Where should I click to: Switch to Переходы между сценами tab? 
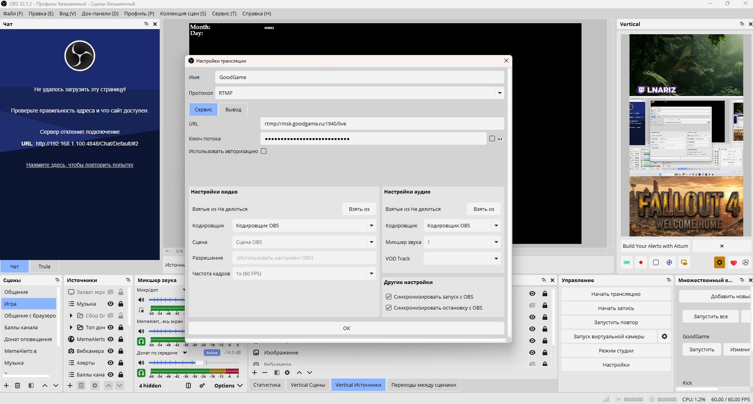[423, 385]
